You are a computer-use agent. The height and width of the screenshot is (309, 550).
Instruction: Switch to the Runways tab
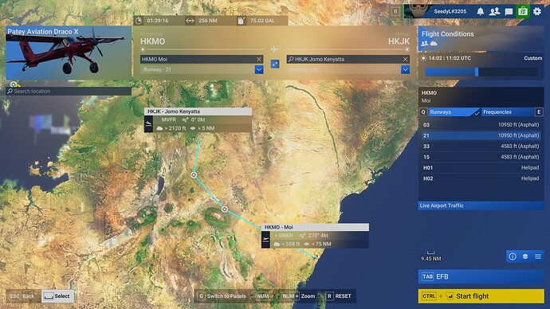pyautogui.click(x=454, y=112)
